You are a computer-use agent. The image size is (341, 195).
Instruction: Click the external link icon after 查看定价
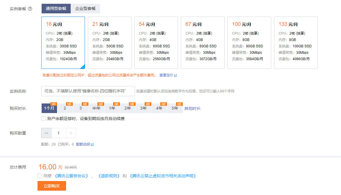[x=175, y=76]
